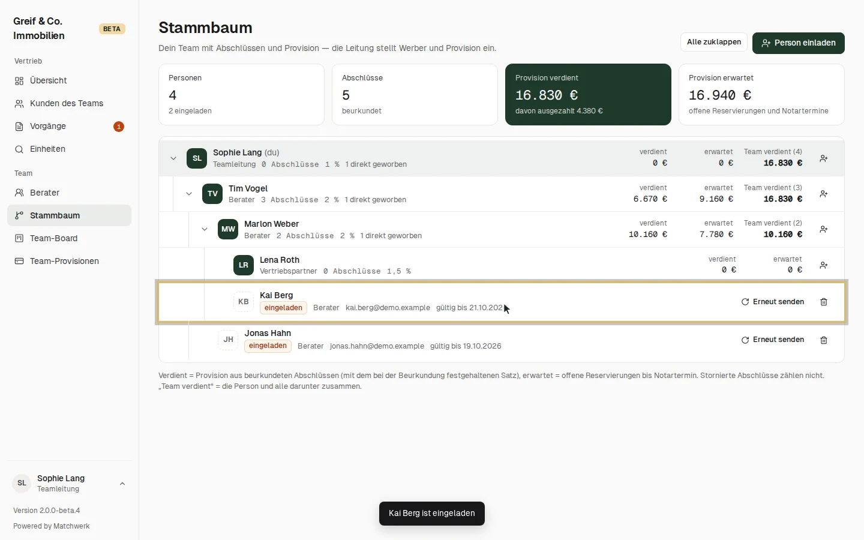
Task: Select the Provision verdient card
Action: (588, 95)
